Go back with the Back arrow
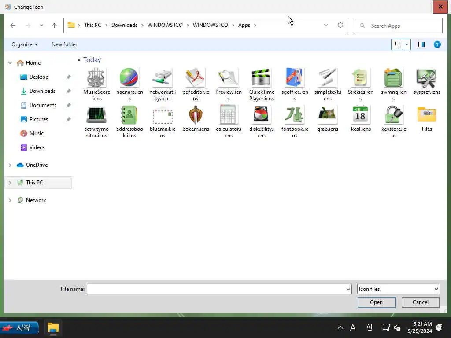Screen dimensions: 451x338 point(13,26)
